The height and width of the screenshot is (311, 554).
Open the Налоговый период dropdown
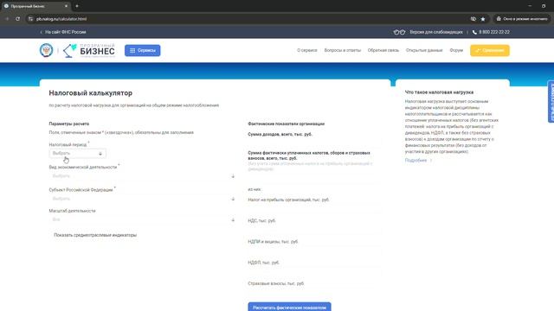(77, 154)
